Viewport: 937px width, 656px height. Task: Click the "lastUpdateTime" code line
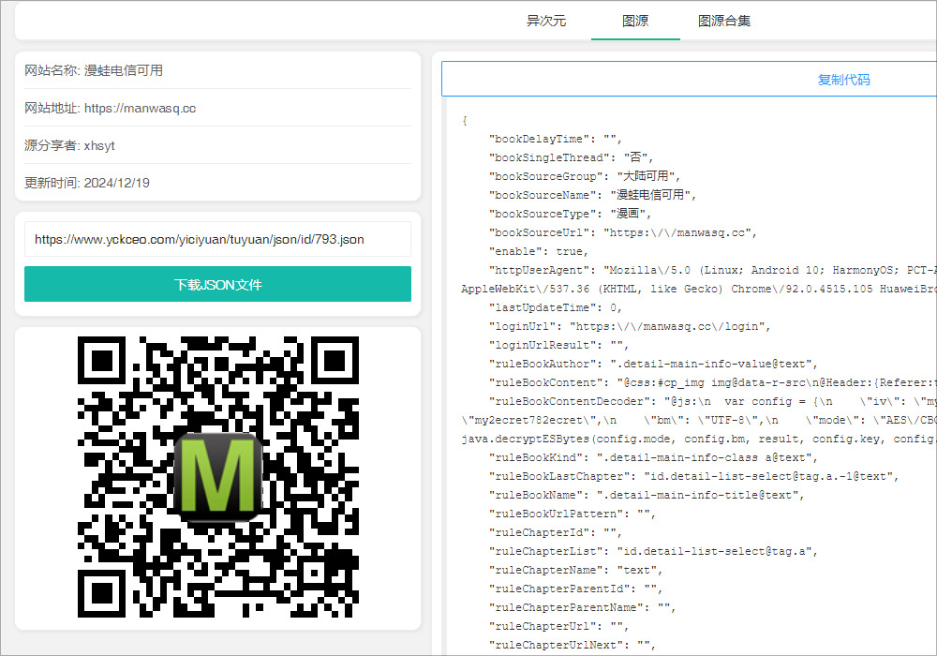pyautogui.click(x=555, y=307)
